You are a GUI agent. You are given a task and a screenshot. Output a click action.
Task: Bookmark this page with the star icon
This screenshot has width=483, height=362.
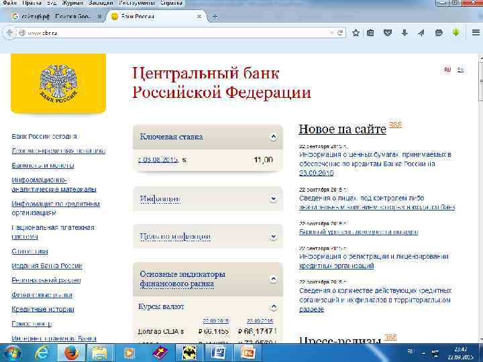(356, 33)
